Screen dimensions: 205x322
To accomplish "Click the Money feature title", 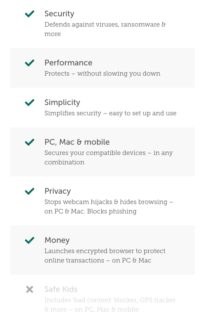I will click(57, 240).
